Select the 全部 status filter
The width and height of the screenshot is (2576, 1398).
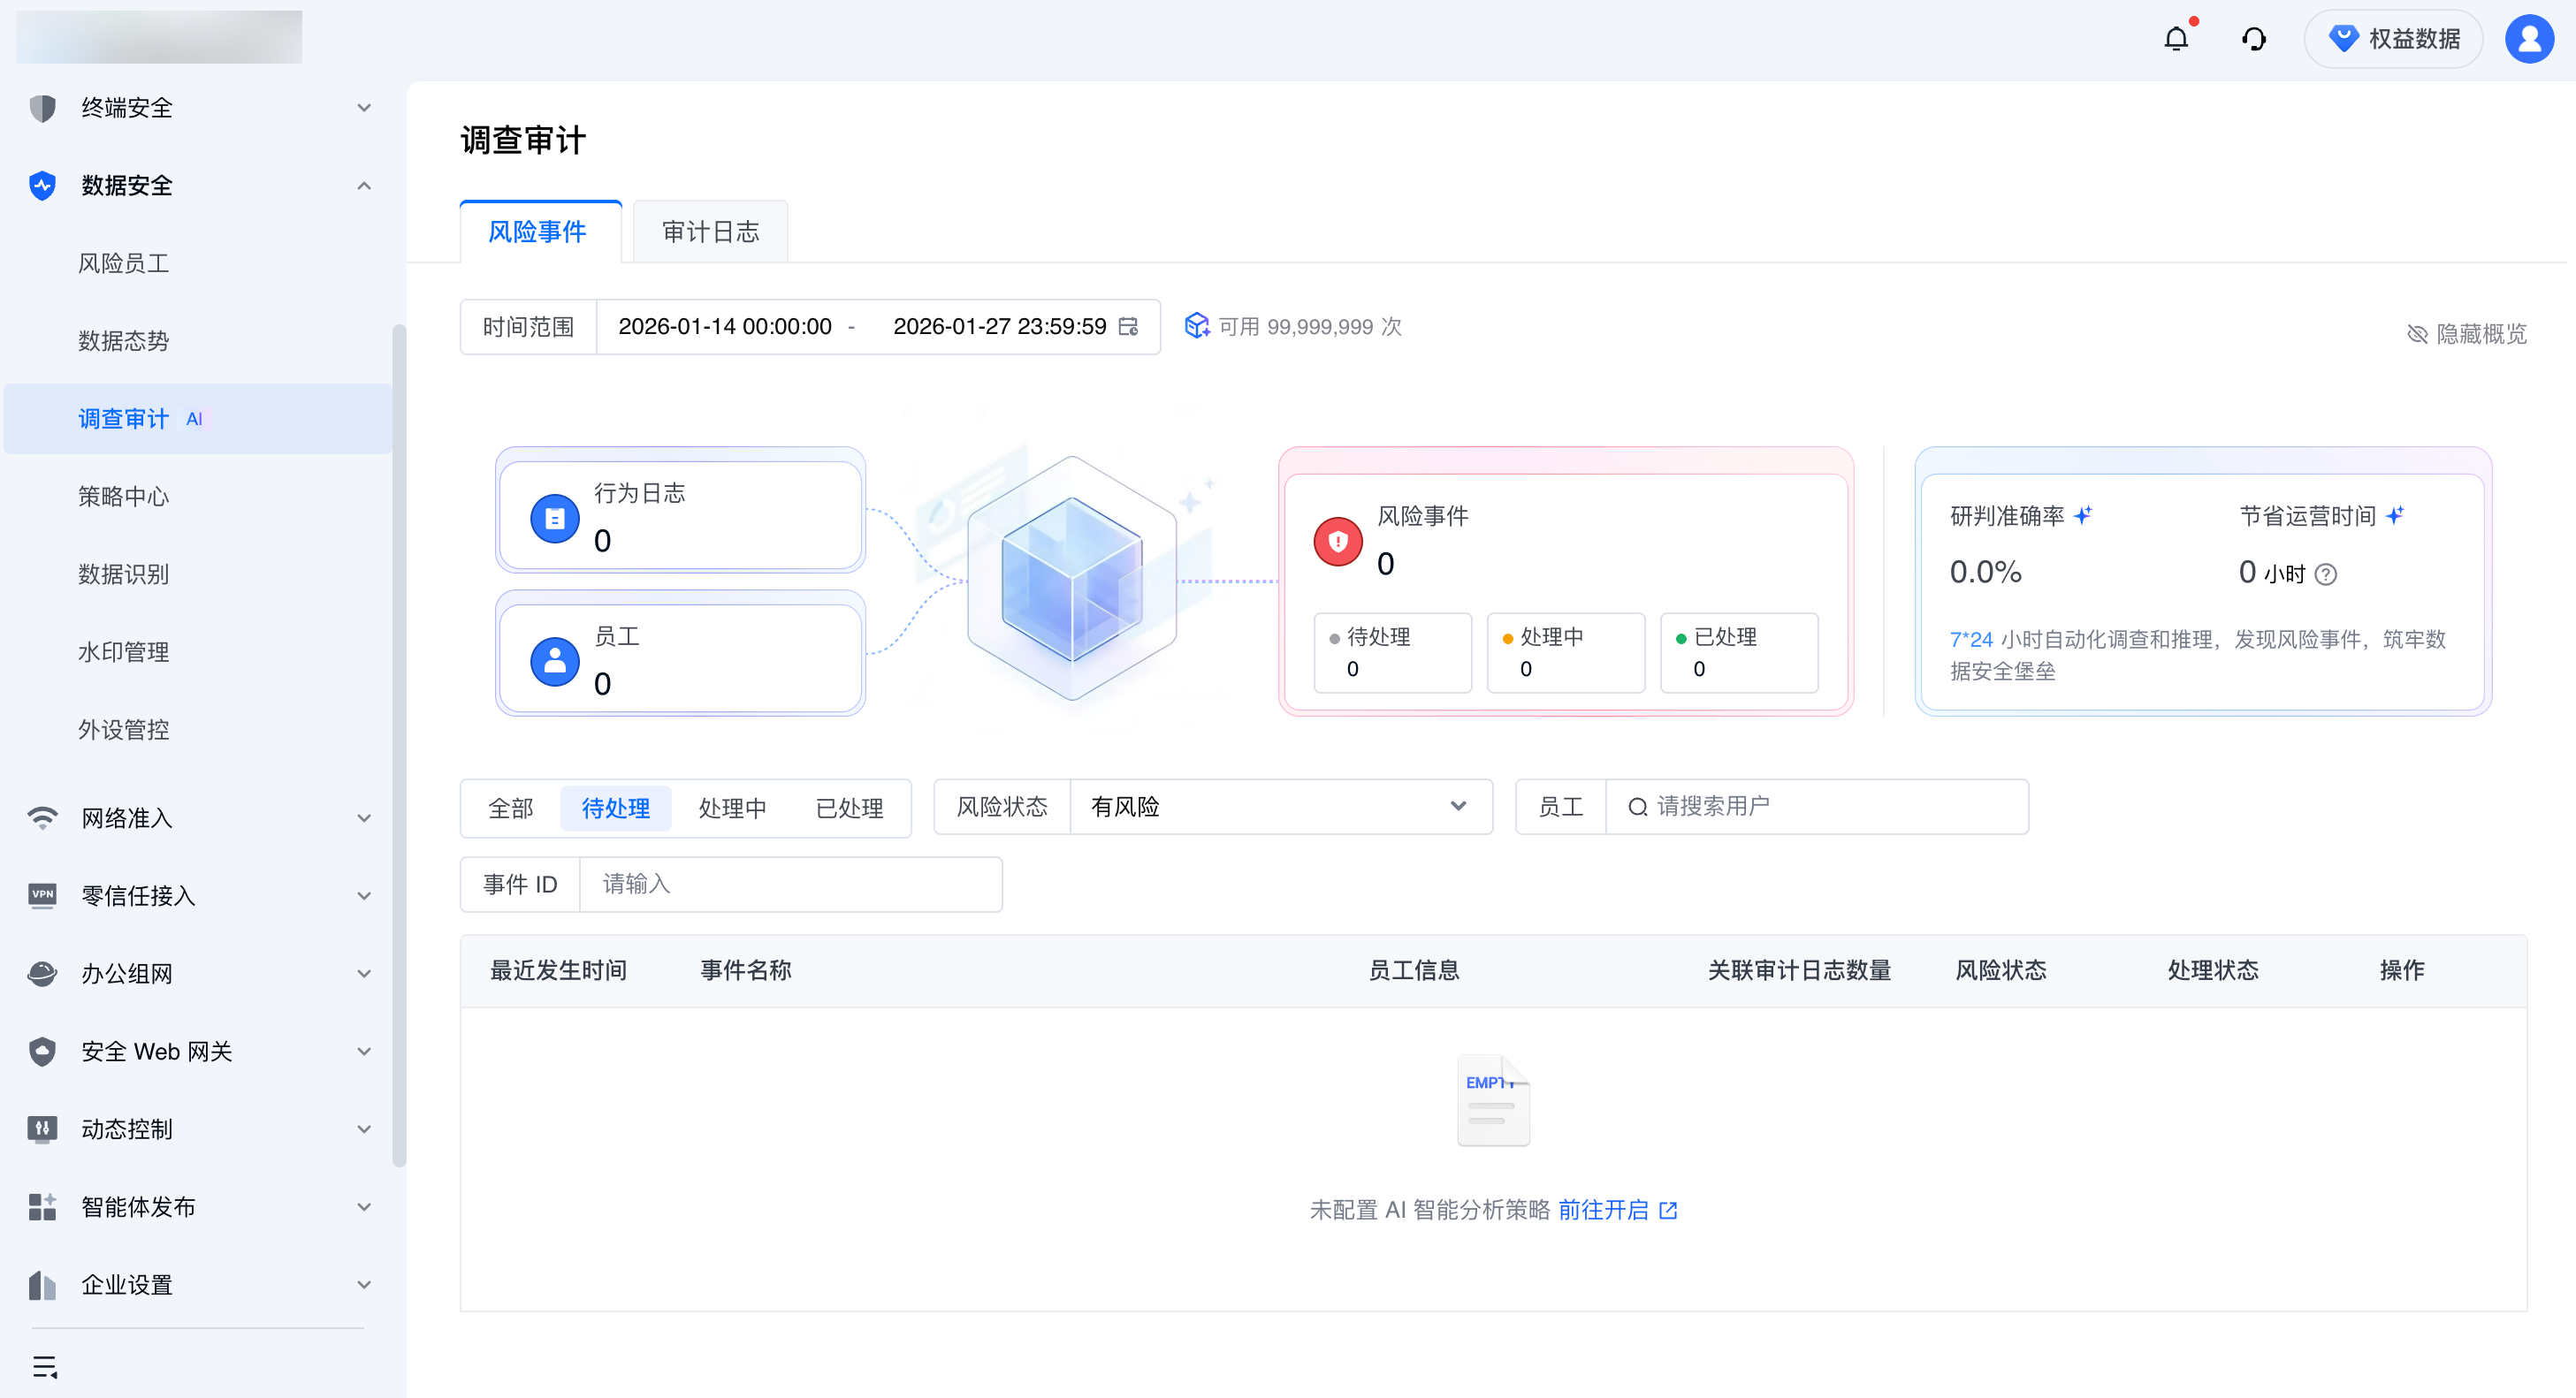pos(511,809)
